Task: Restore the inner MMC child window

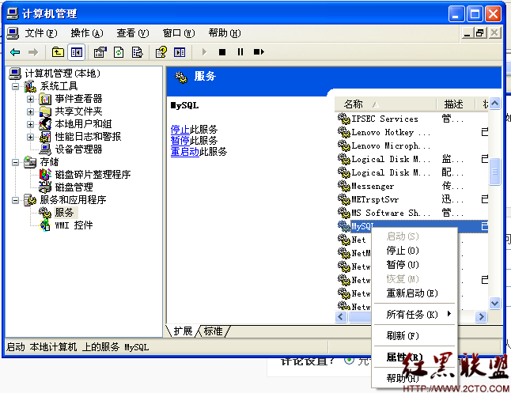Action: pos(480,33)
